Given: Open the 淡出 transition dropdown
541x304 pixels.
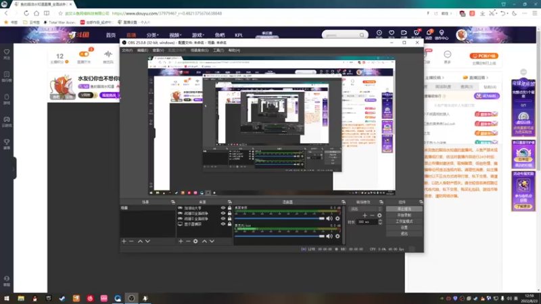Looking at the screenshot, I should pyautogui.click(x=366, y=209).
